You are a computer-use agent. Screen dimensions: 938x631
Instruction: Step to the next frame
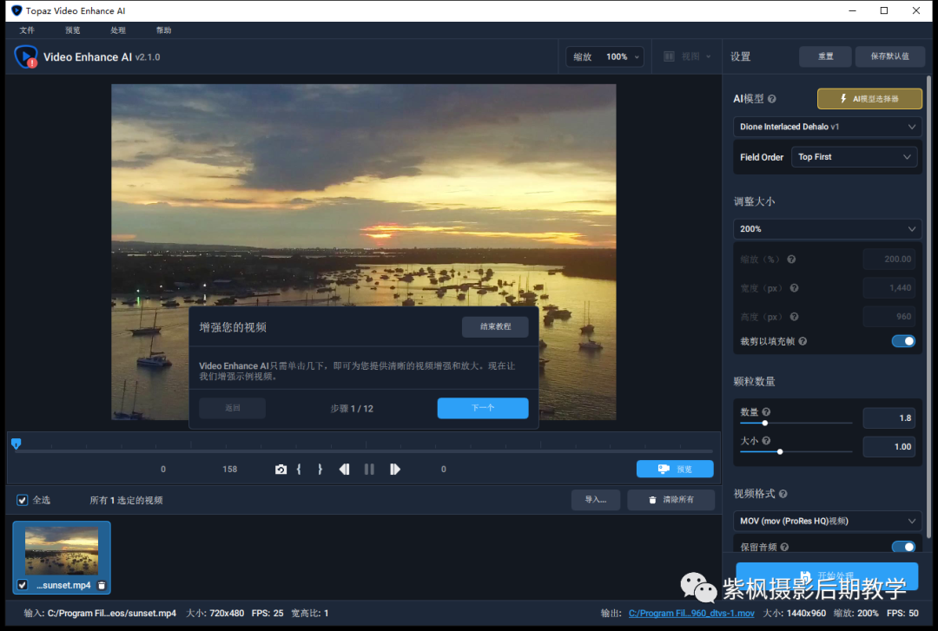[x=395, y=470]
